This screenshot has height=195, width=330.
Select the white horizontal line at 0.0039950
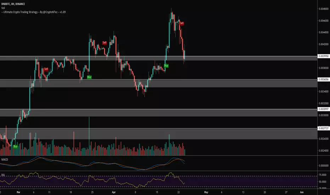pos(159,56)
